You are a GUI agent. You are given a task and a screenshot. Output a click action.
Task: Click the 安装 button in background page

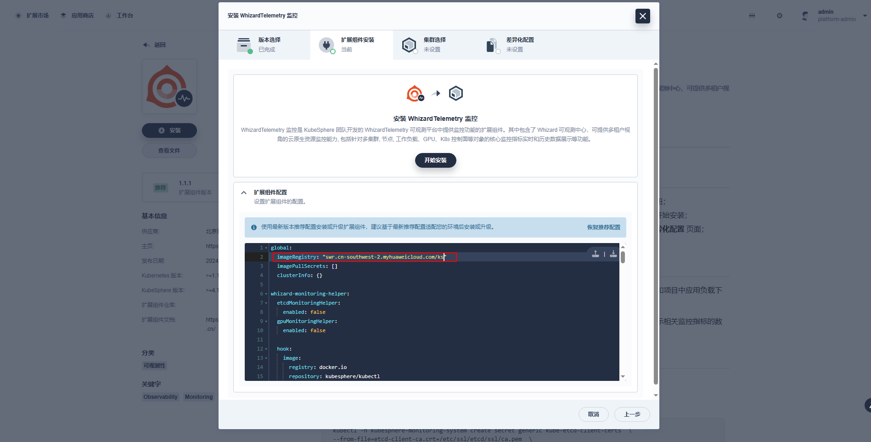pos(169,130)
